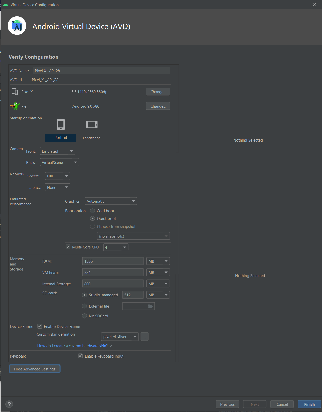Click the Internal Storage value field
Screen dimensions: 322x412
click(x=113, y=284)
